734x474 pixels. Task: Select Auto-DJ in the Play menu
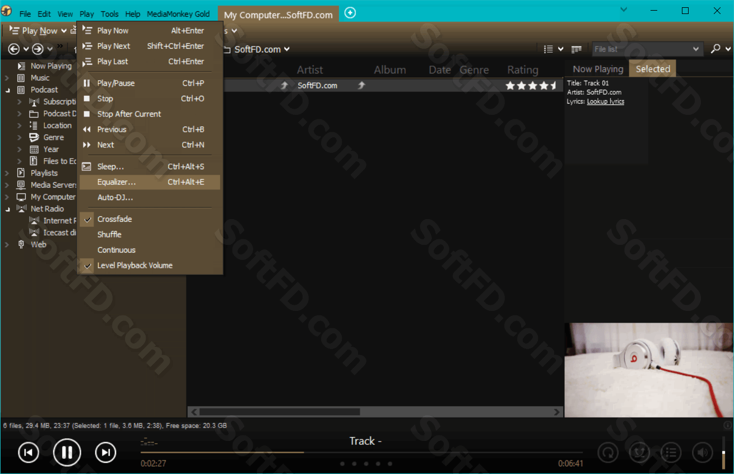point(150,198)
